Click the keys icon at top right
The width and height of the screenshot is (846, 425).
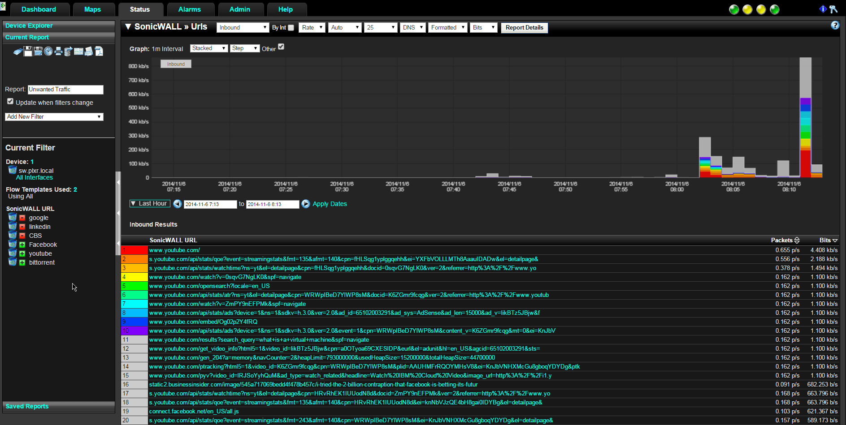click(833, 9)
